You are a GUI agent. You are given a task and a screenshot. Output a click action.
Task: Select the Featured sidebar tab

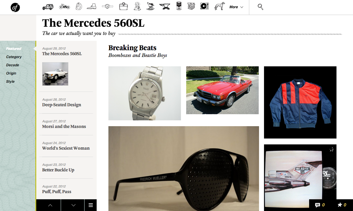point(13,49)
